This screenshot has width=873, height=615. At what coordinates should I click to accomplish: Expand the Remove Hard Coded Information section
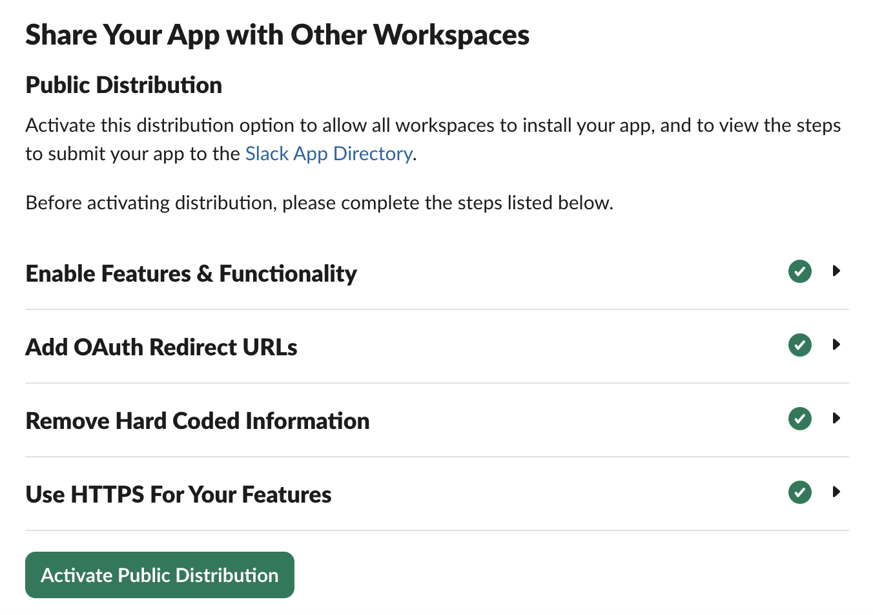coord(836,419)
